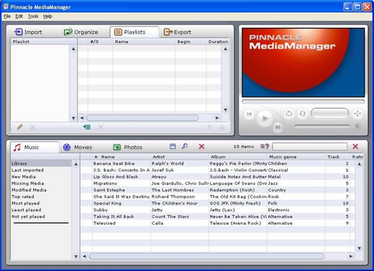Open the Edit menu
This screenshot has height=271, width=374.
pyautogui.click(x=19, y=16)
